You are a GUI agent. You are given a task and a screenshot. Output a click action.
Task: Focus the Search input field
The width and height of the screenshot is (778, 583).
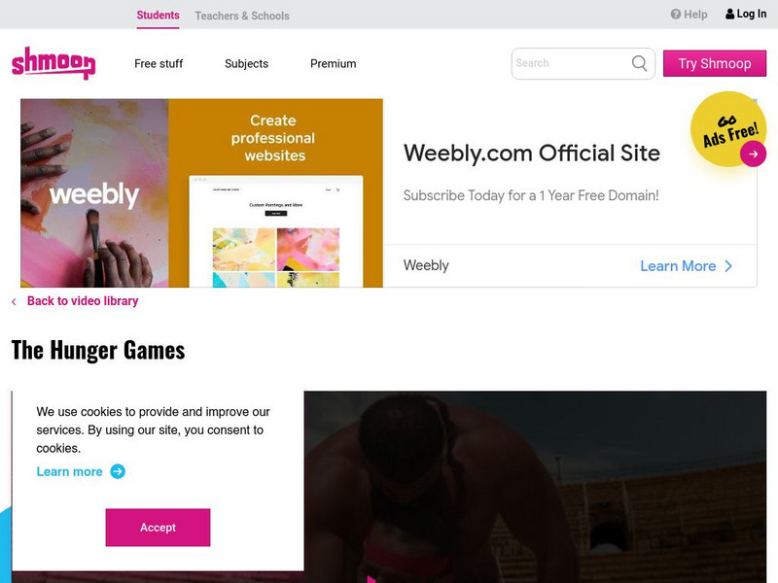click(x=571, y=63)
